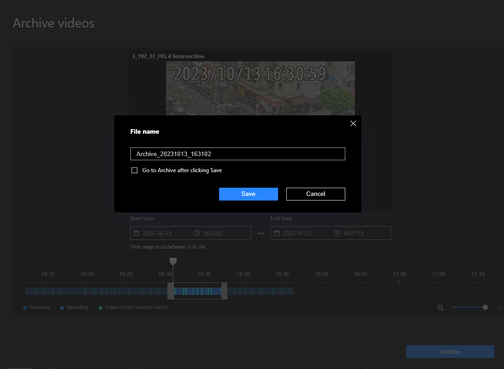The image size is (504, 369).
Task: Click the intersection camera video preview
Action: coord(260,88)
